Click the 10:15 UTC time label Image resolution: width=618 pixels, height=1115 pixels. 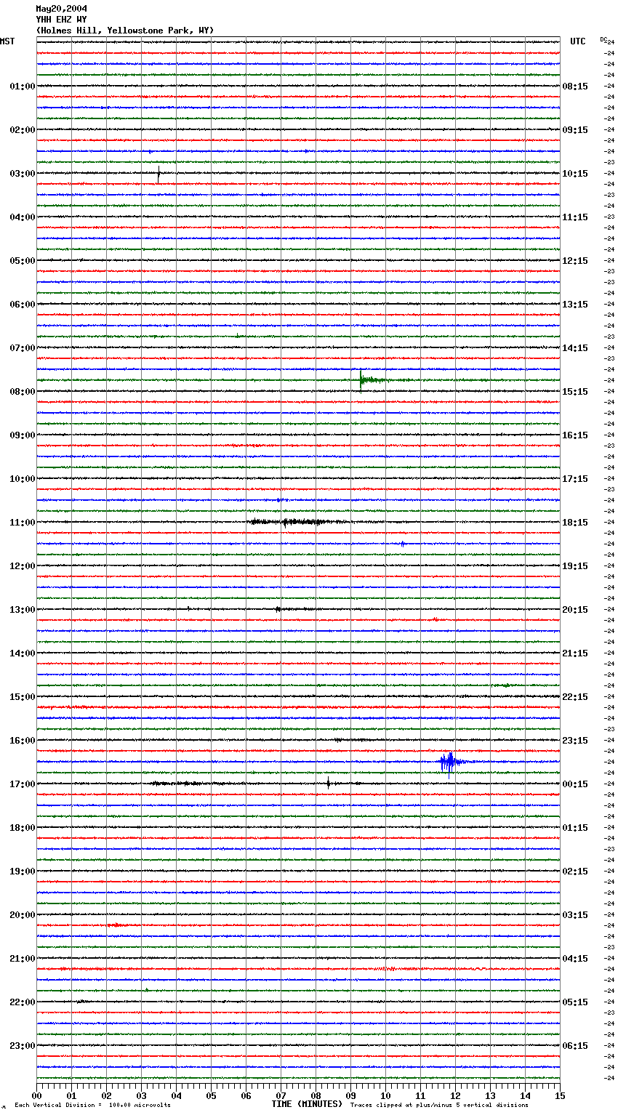pos(575,174)
